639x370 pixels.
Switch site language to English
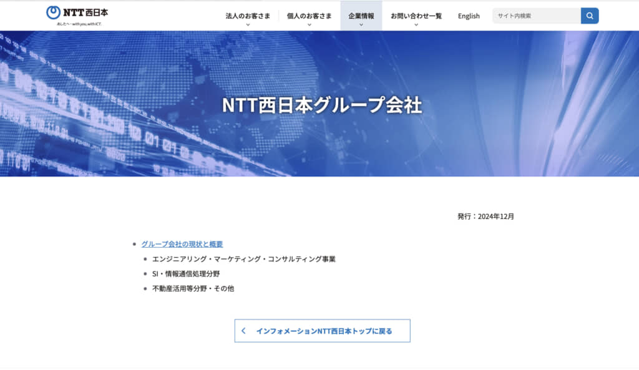coord(469,16)
